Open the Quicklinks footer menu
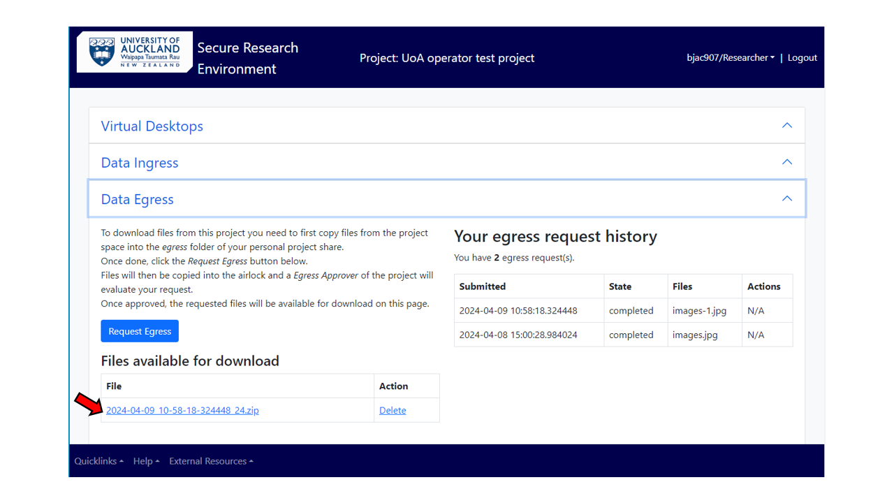The width and height of the screenshot is (894, 503). pyautogui.click(x=99, y=461)
